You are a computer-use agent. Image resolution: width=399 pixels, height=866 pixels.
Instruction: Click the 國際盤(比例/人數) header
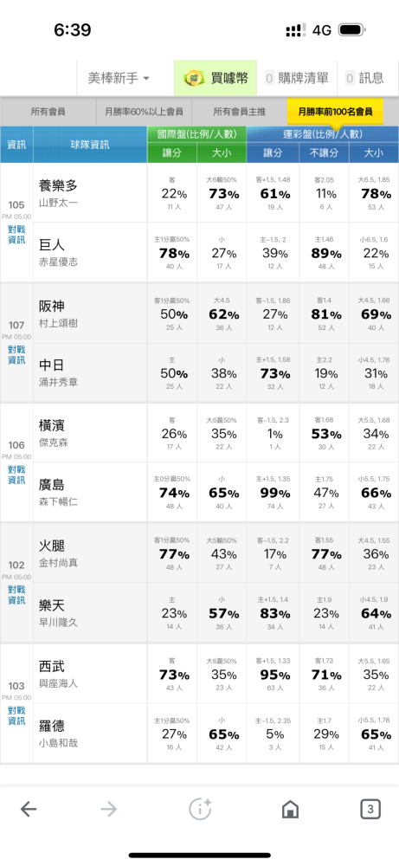197,134
